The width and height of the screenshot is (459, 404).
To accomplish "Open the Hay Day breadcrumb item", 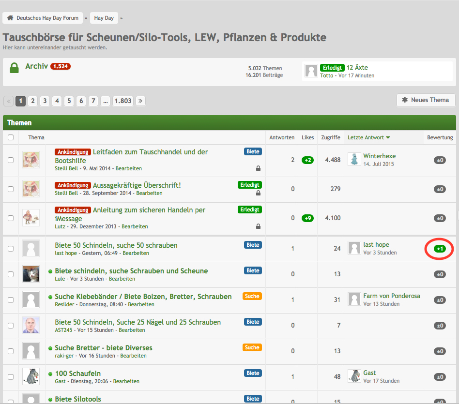I will pos(104,18).
